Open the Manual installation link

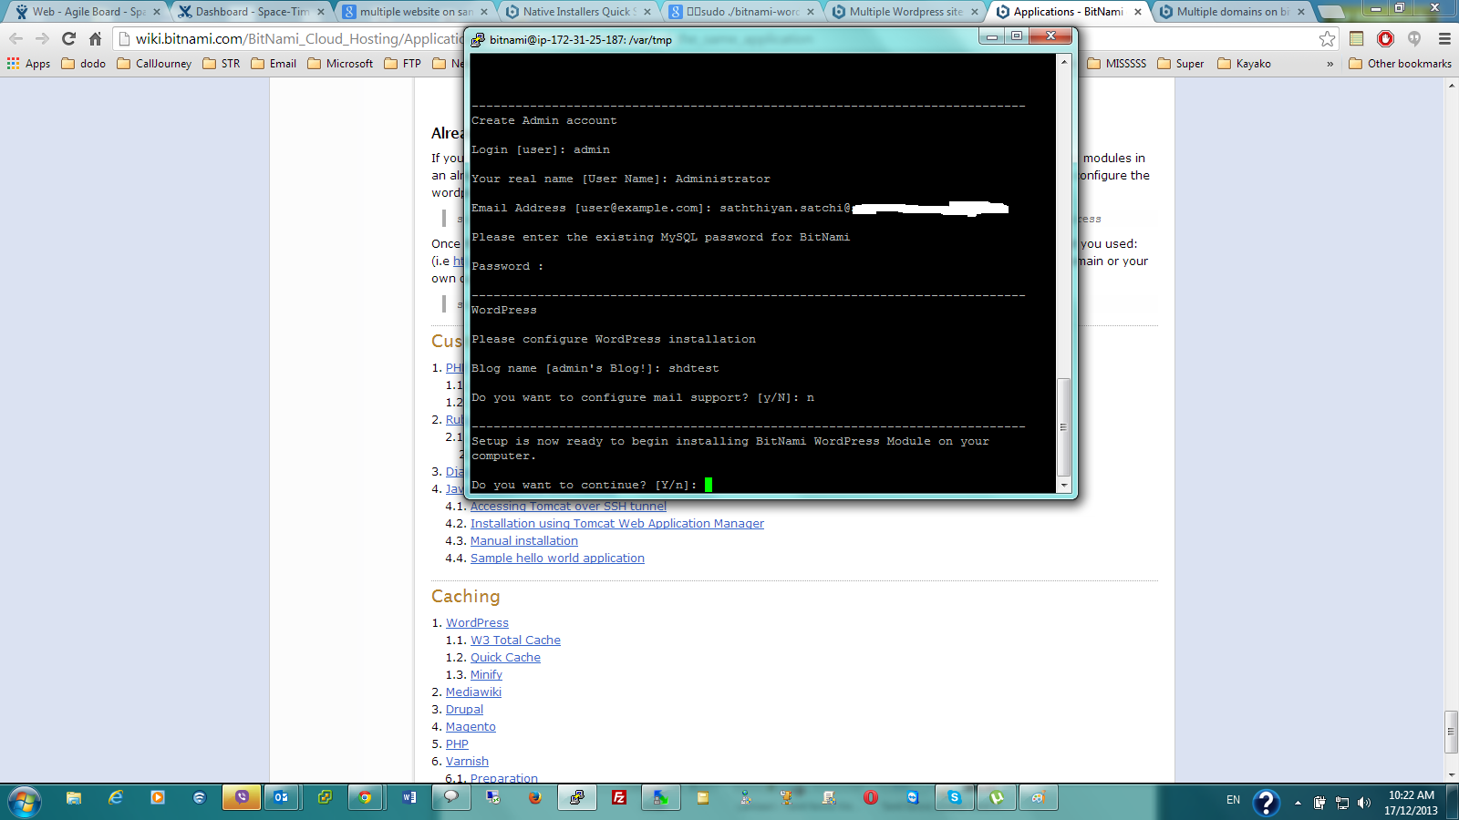(524, 541)
